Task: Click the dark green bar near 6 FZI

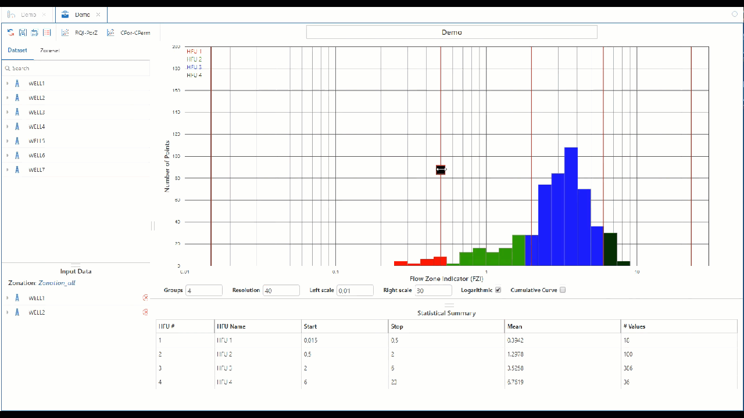Action: coord(610,249)
